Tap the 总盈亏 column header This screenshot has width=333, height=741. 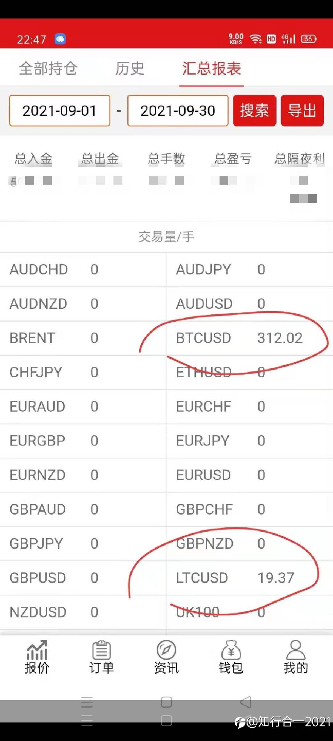(x=233, y=159)
